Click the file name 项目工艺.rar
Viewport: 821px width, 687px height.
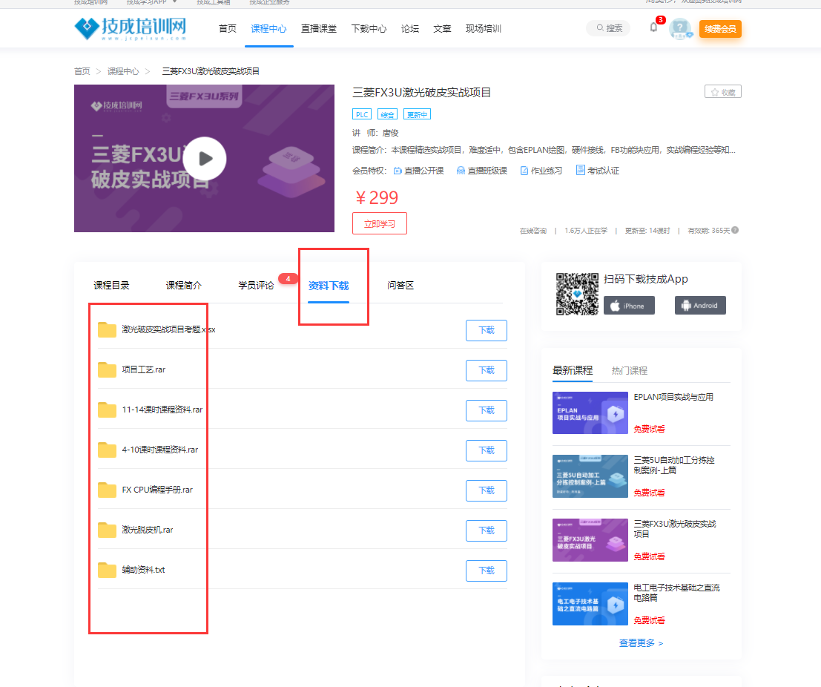(143, 369)
